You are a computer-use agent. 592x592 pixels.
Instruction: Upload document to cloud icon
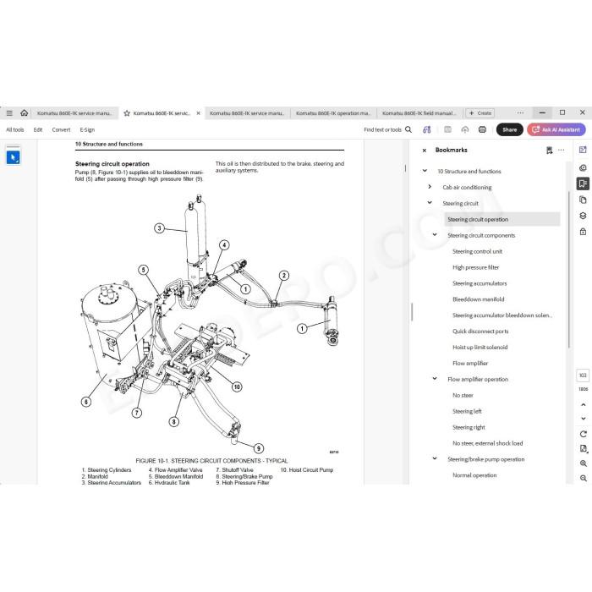pos(465,129)
